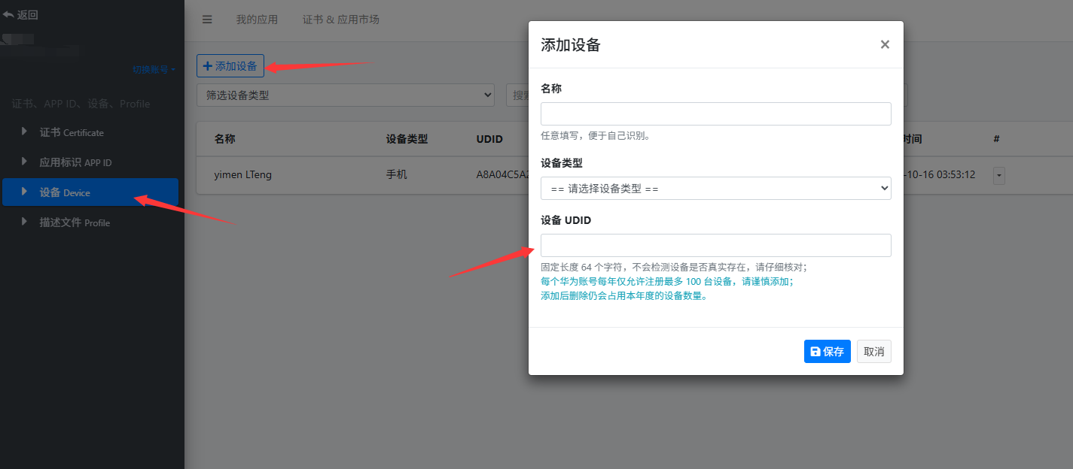The height and width of the screenshot is (469, 1073).
Task: Open the 描述文件 Profile sidebar item
Action: point(90,222)
